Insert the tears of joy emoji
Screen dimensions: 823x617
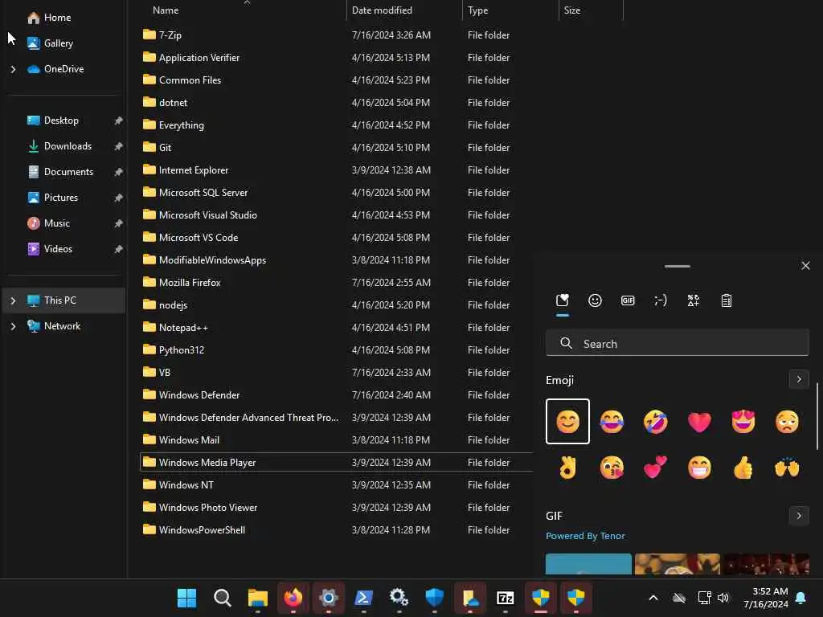tap(612, 421)
